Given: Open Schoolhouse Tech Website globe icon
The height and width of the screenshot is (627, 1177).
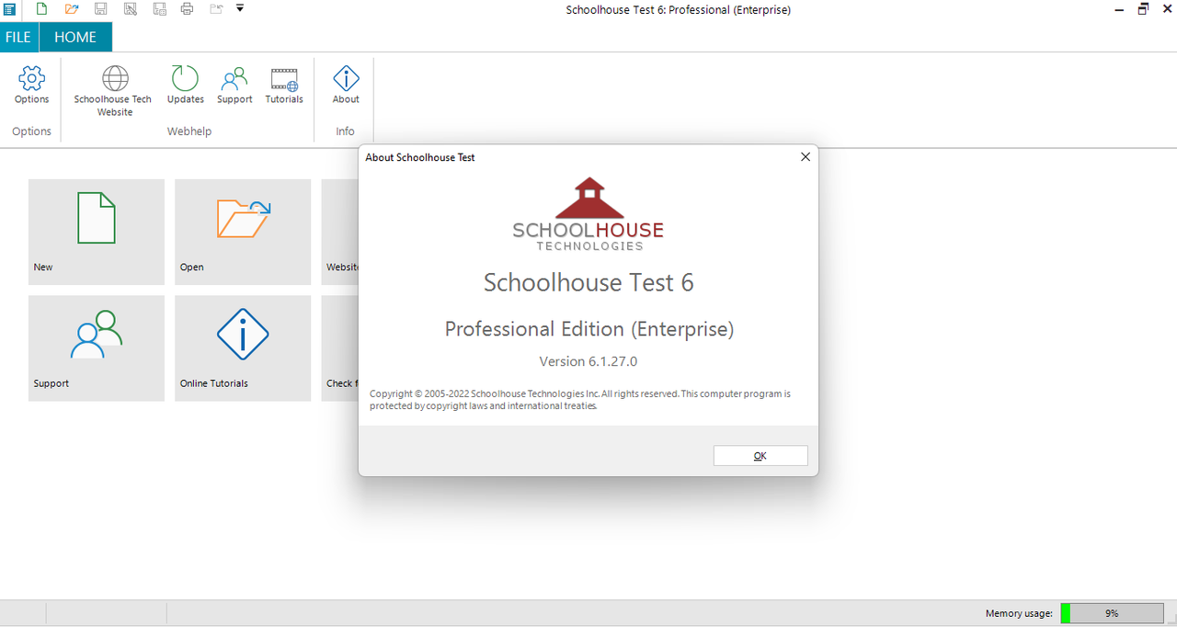Looking at the screenshot, I should pos(115,79).
